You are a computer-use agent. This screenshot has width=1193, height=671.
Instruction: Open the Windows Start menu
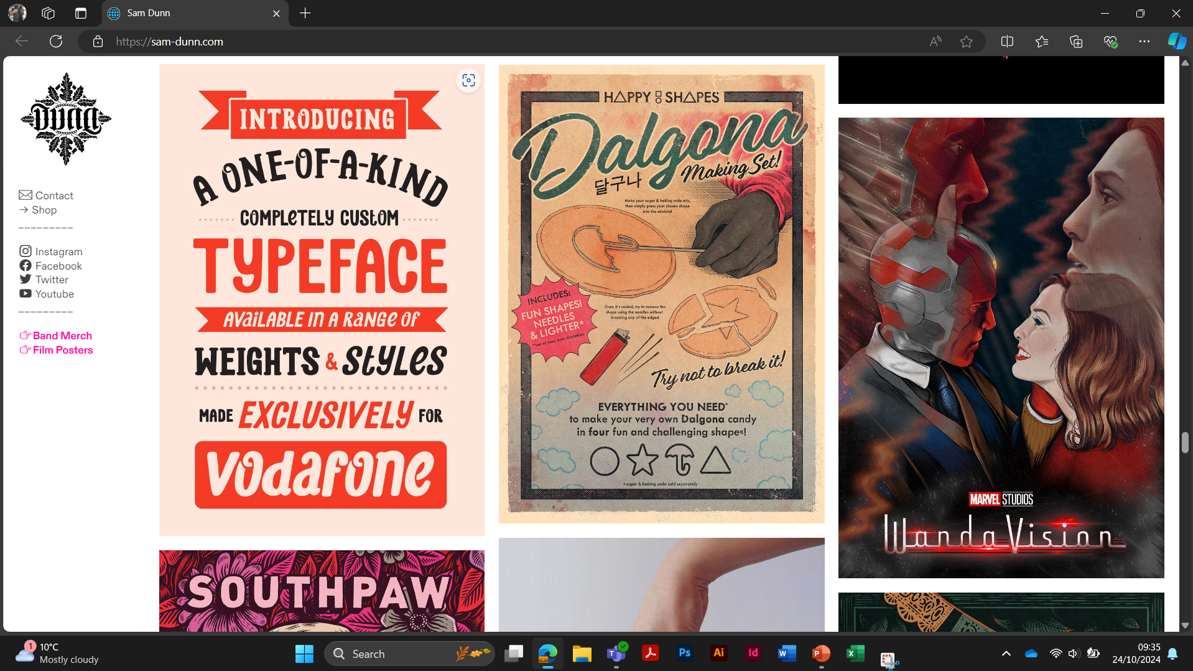(x=304, y=654)
